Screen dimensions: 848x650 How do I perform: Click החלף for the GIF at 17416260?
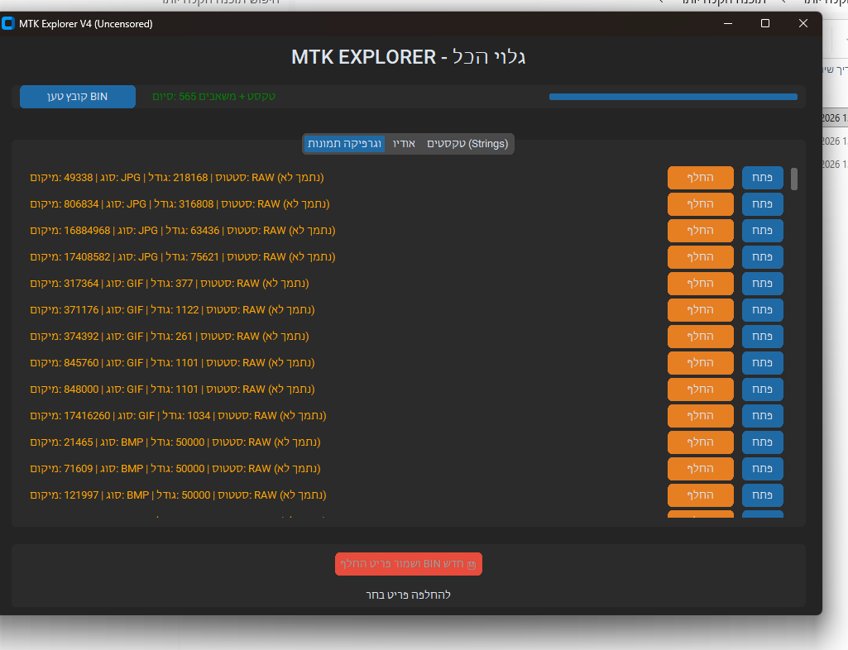click(700, 416)
